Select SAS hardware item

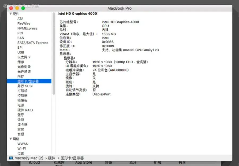(x=20, y=38)
